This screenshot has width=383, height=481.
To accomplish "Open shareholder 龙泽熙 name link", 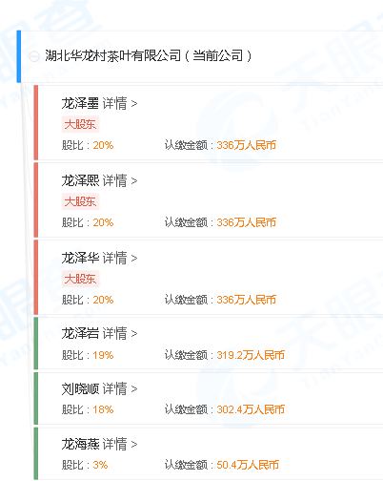I will [80, 180].
